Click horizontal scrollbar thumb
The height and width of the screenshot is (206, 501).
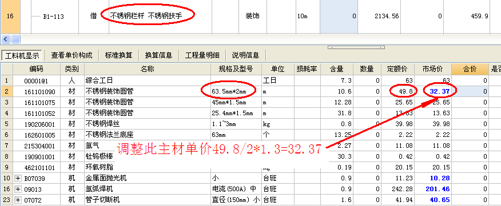(16, 39)
